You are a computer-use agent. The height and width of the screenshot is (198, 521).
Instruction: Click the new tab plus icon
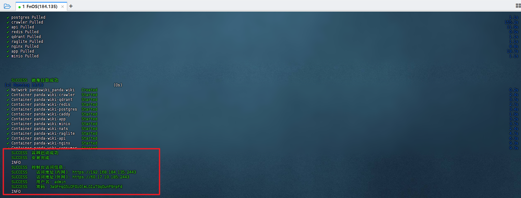pyautogui.click(x=71, y=6)
